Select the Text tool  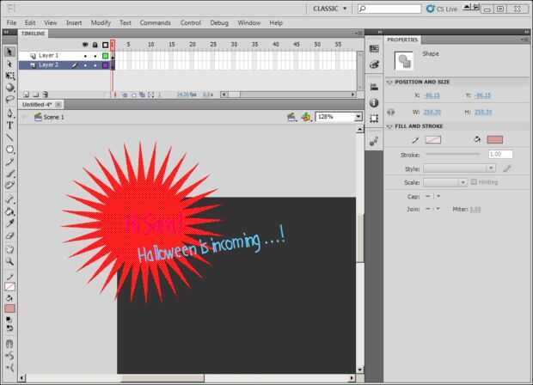coord(9,125)
